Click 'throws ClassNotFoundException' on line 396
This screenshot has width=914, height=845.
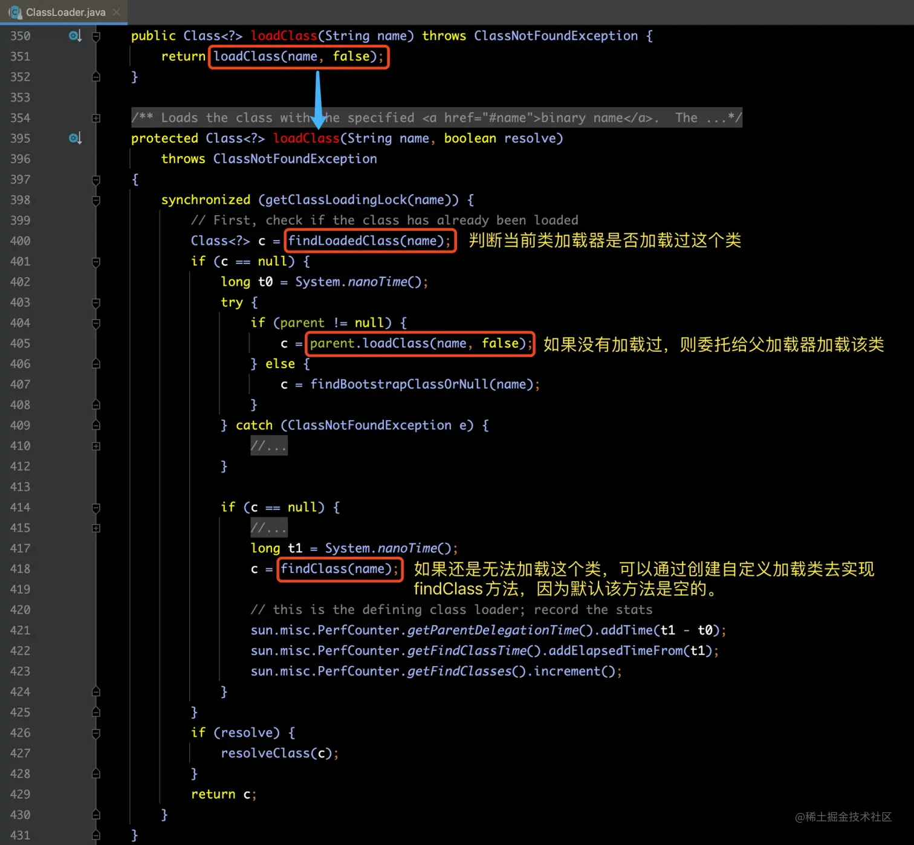click(269, 159)
